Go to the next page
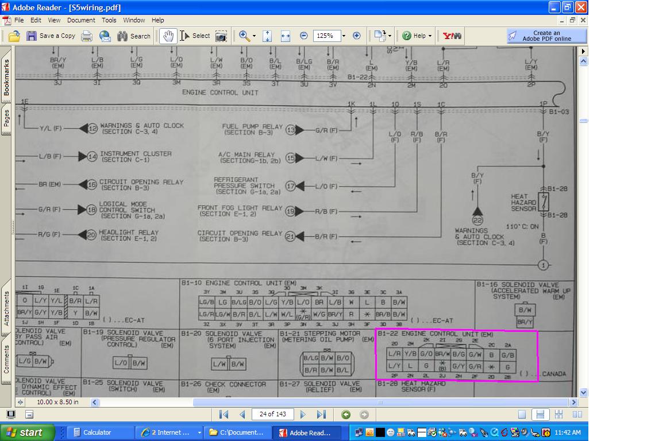655x441 pixels. click(303, 415)
